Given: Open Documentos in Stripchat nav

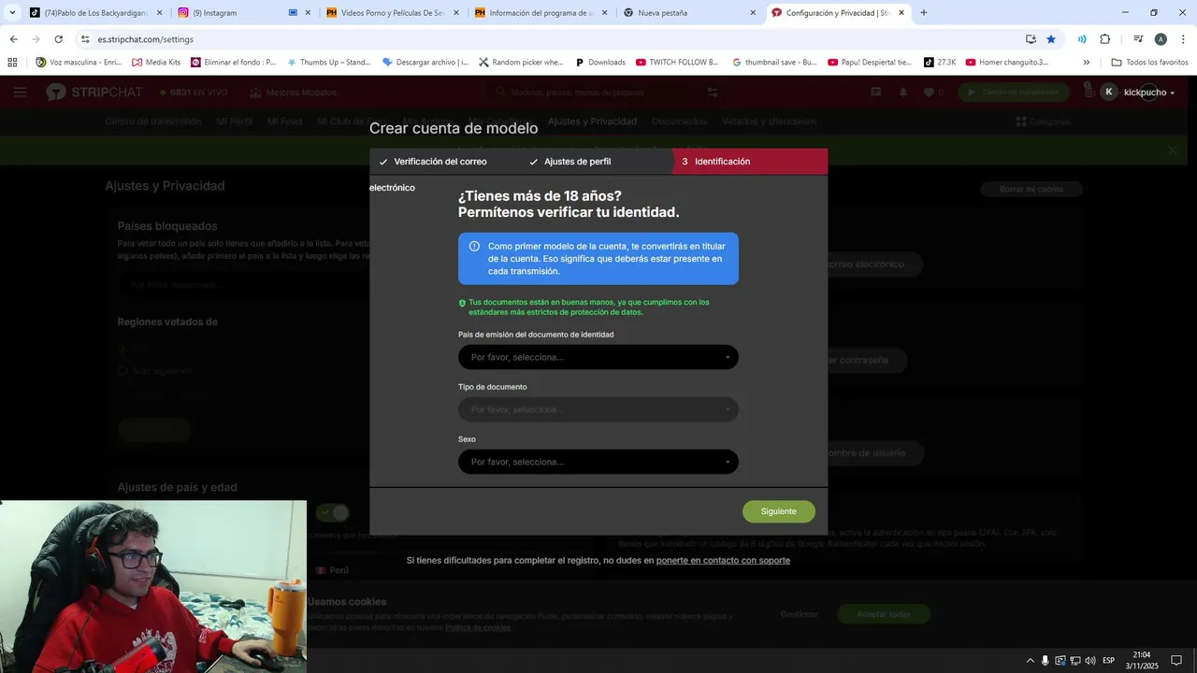Looking at the screenshot, I should click(680, 122).
